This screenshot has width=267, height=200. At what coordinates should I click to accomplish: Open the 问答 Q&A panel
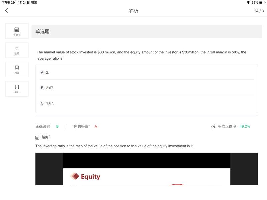pos(17,70)
